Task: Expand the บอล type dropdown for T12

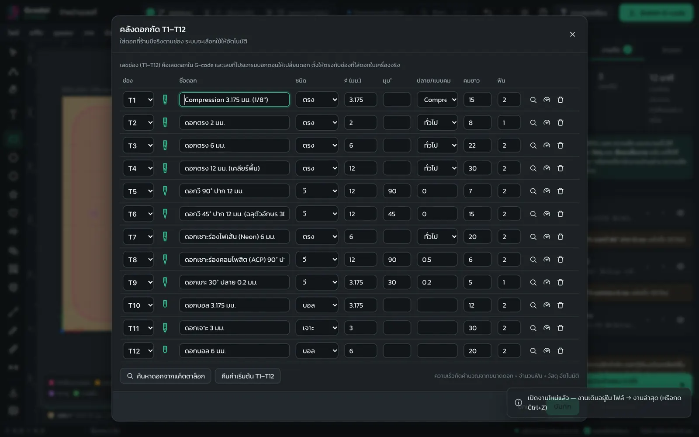Action: tap(317, 351)
